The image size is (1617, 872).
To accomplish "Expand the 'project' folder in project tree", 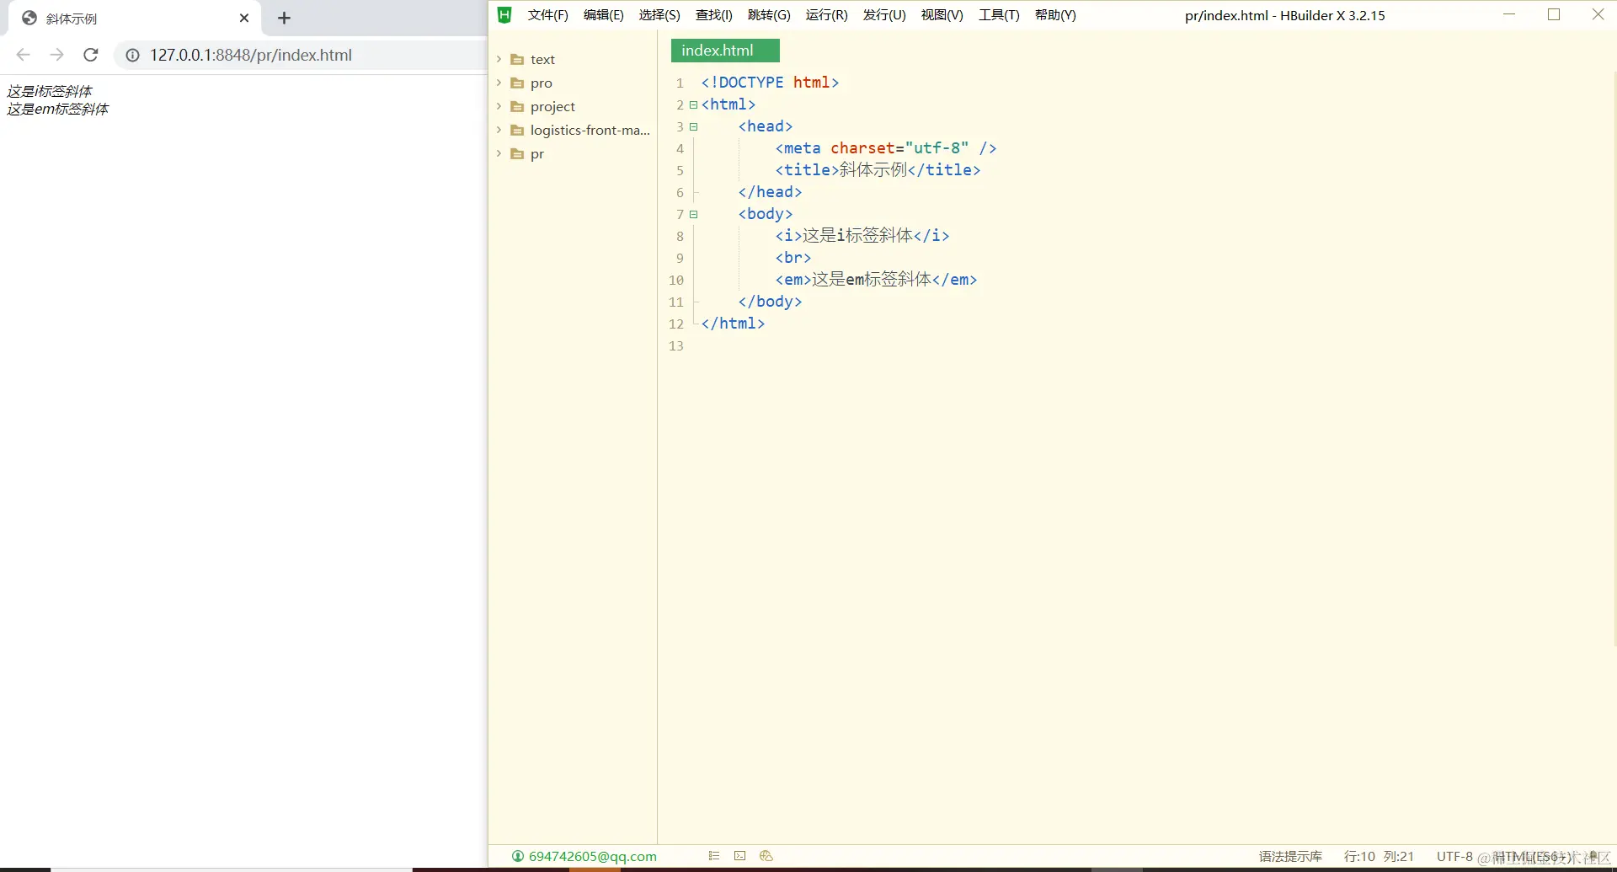I will click(x=499, y=106).
